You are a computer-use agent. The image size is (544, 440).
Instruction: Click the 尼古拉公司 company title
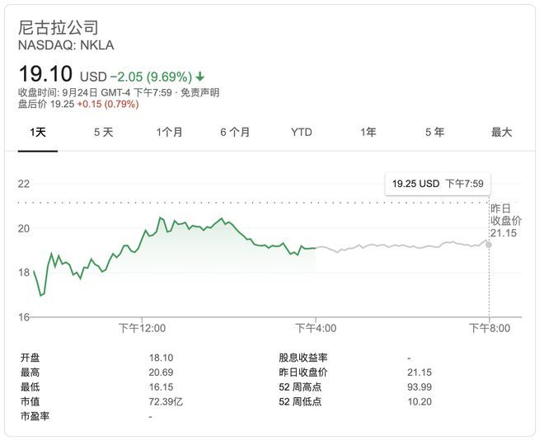(59, 27)
